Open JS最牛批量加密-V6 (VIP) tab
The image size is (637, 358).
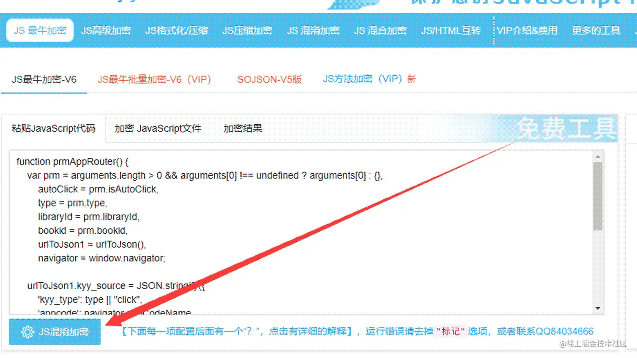(154, 79)
